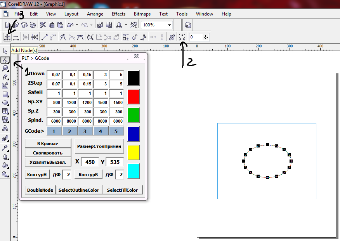This screenshot has height=241, width=340.
Task: Select the Freehand tool
Action: pos(5,77)
